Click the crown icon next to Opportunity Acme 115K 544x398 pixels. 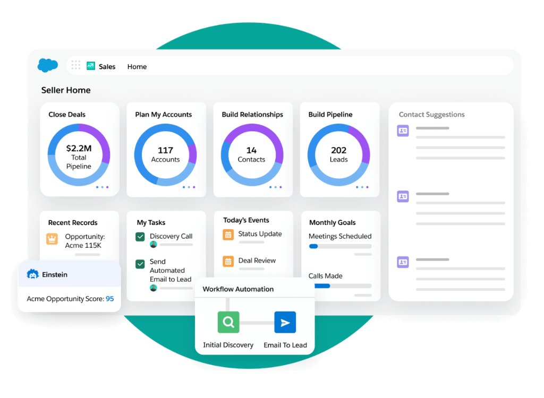(52, 239)
